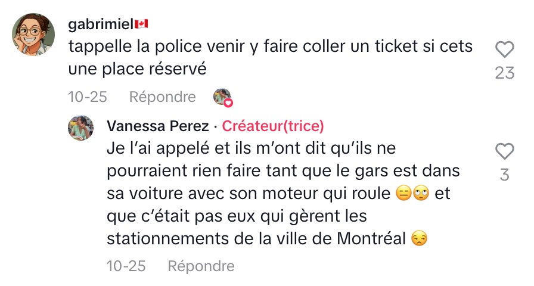Click the gabrimiel username

(100, 24)
